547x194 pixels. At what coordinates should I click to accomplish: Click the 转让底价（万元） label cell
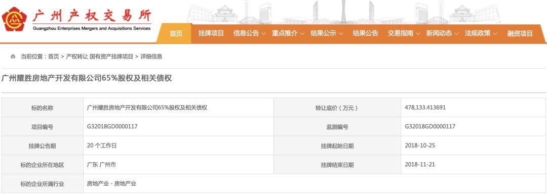pyautogui.click(x=337, y=108)
